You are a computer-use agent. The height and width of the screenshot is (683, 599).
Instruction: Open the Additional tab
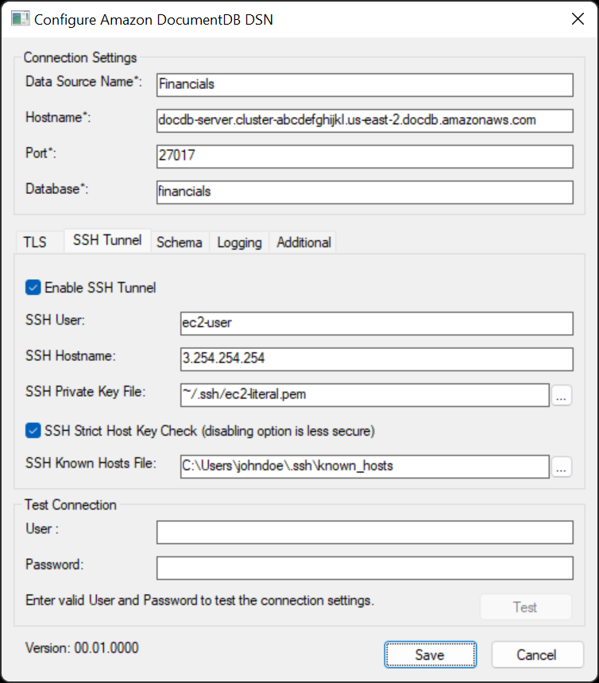point(303,243)
